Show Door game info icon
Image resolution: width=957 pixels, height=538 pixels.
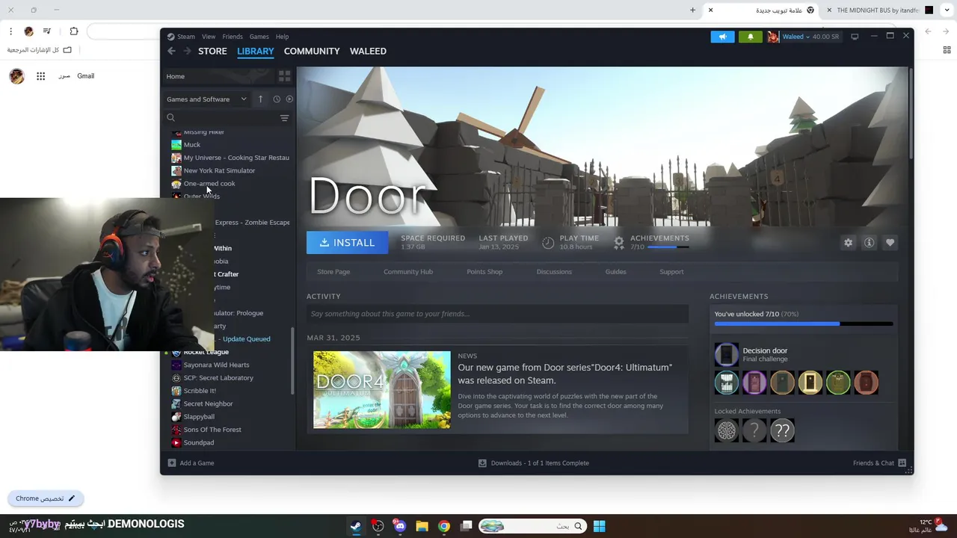869,243
